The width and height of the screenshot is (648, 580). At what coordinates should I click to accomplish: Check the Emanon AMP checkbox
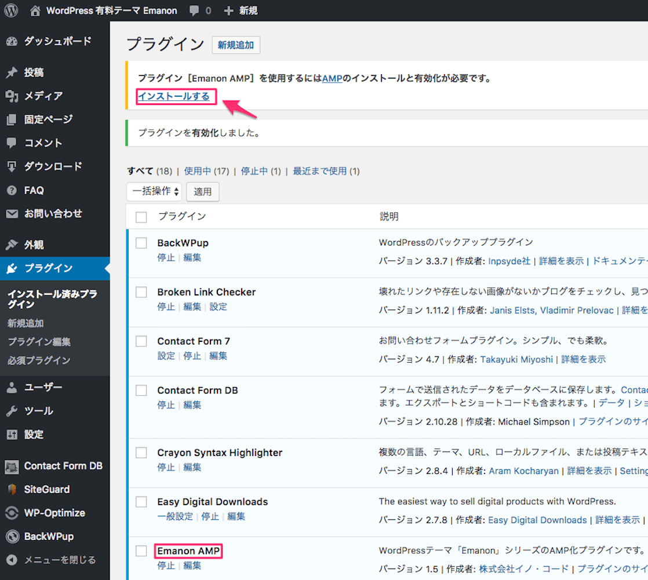click(x=141, y=551)
